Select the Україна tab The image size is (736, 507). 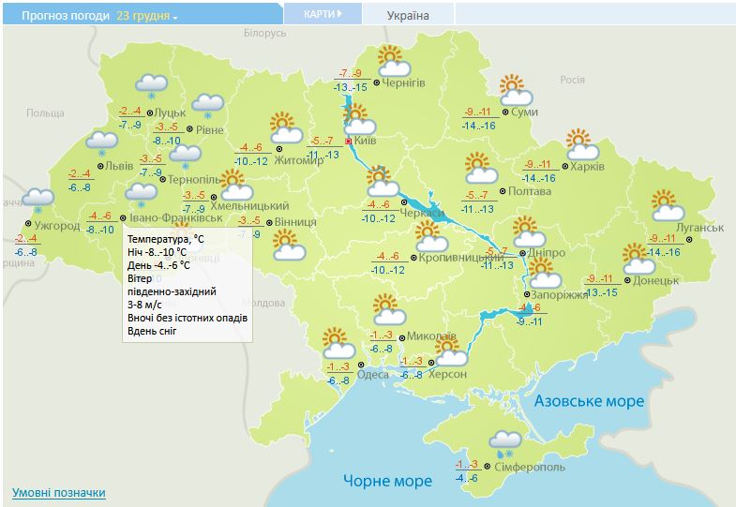(408, 16)
